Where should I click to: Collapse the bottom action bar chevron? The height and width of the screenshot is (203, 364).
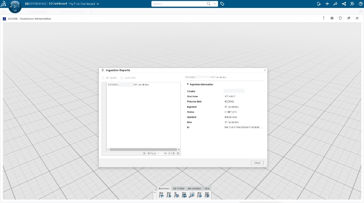click(155, 192)
